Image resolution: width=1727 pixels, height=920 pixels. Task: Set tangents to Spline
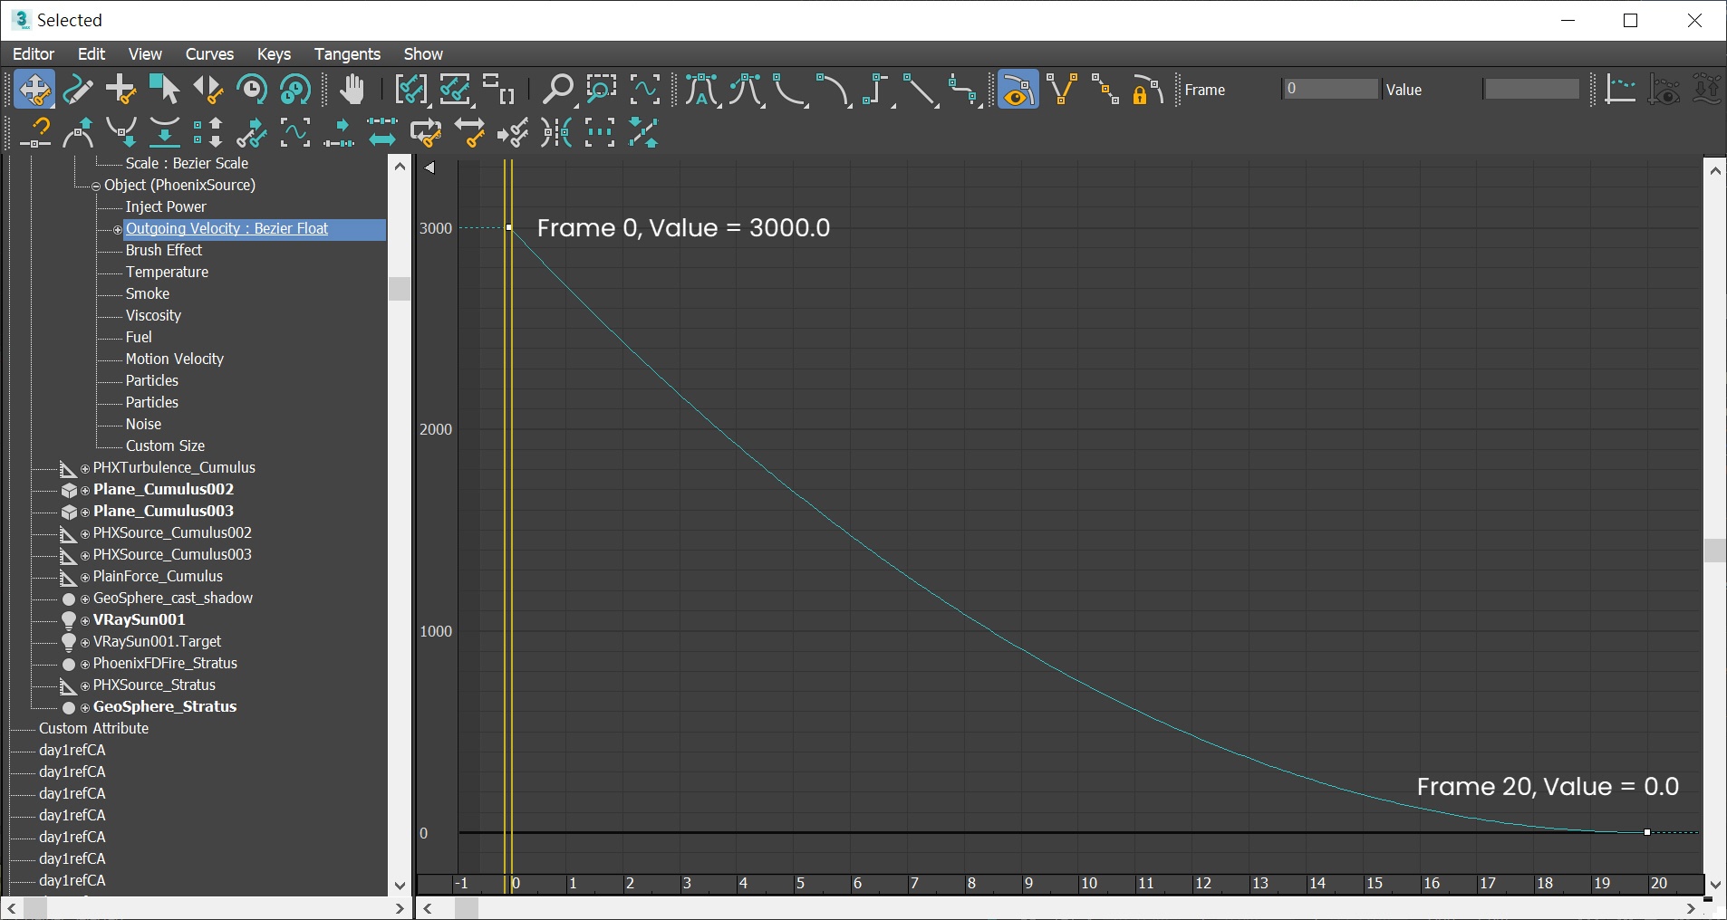coord(746,90)
